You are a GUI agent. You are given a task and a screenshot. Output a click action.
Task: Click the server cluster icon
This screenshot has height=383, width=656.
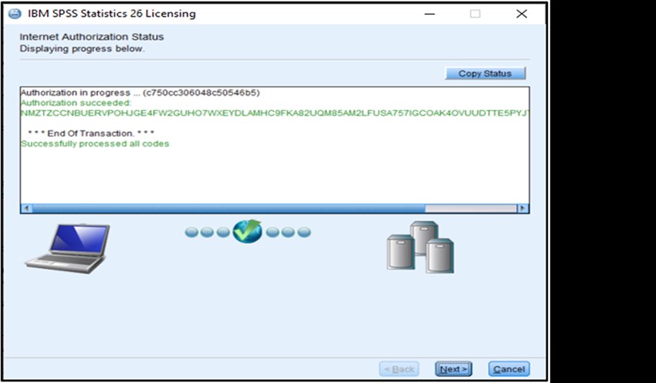pyautogui.click(x=420, y=247)
